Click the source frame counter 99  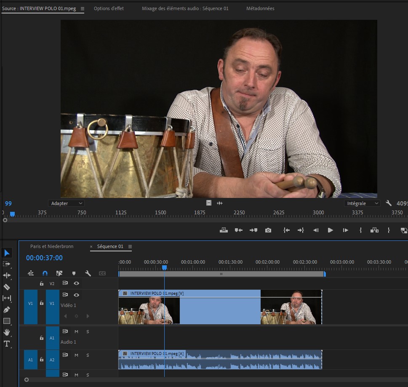coord(8,203)
